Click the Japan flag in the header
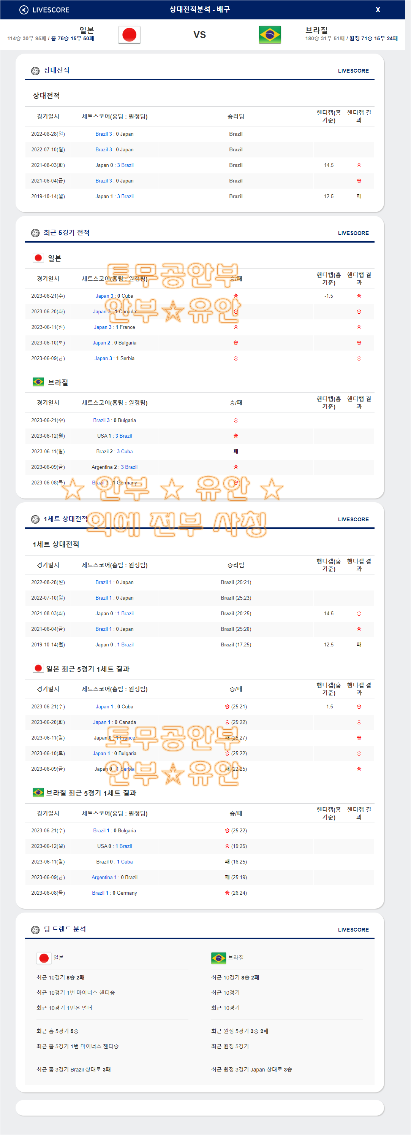This screenshot has height=1135, width=411. click(x=129, y=35)
